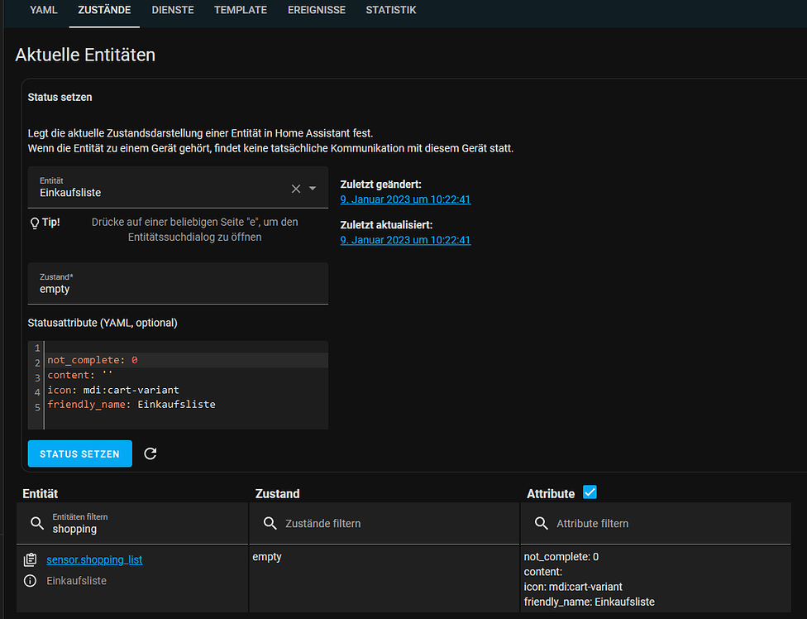Select the DIENSTE tab
The width and height of the screenshot is (807, 619).
[x=173, y=10]
